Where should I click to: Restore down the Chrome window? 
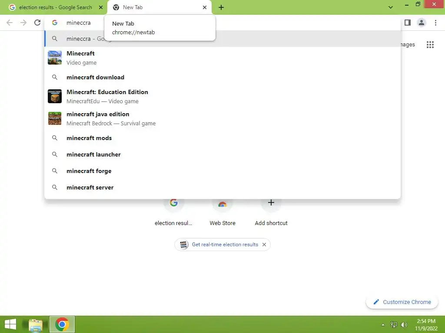pyautogui.click(x=418, y=4)
